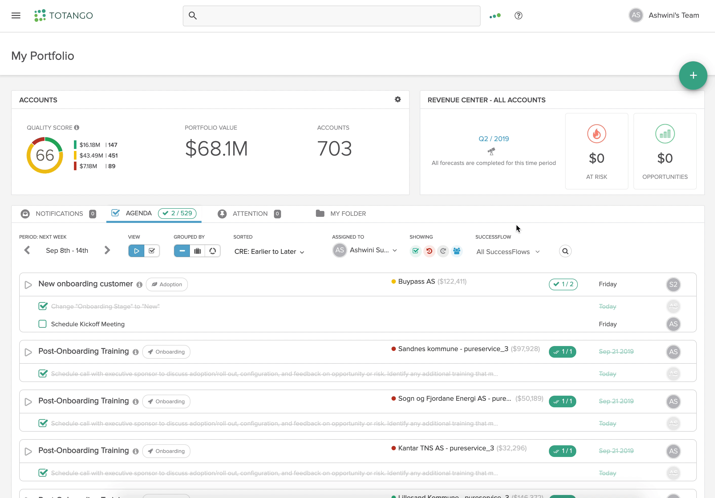Check the Schedule Kickoff Meeting checkbox
The width and height of the screenshot is (715, 498).
[x=43, y=324]
